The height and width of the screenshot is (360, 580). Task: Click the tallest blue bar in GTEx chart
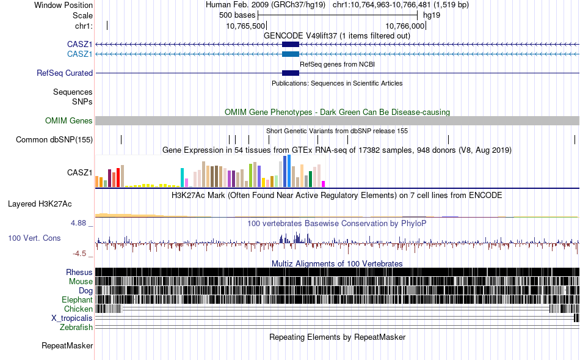pos(289,171)
